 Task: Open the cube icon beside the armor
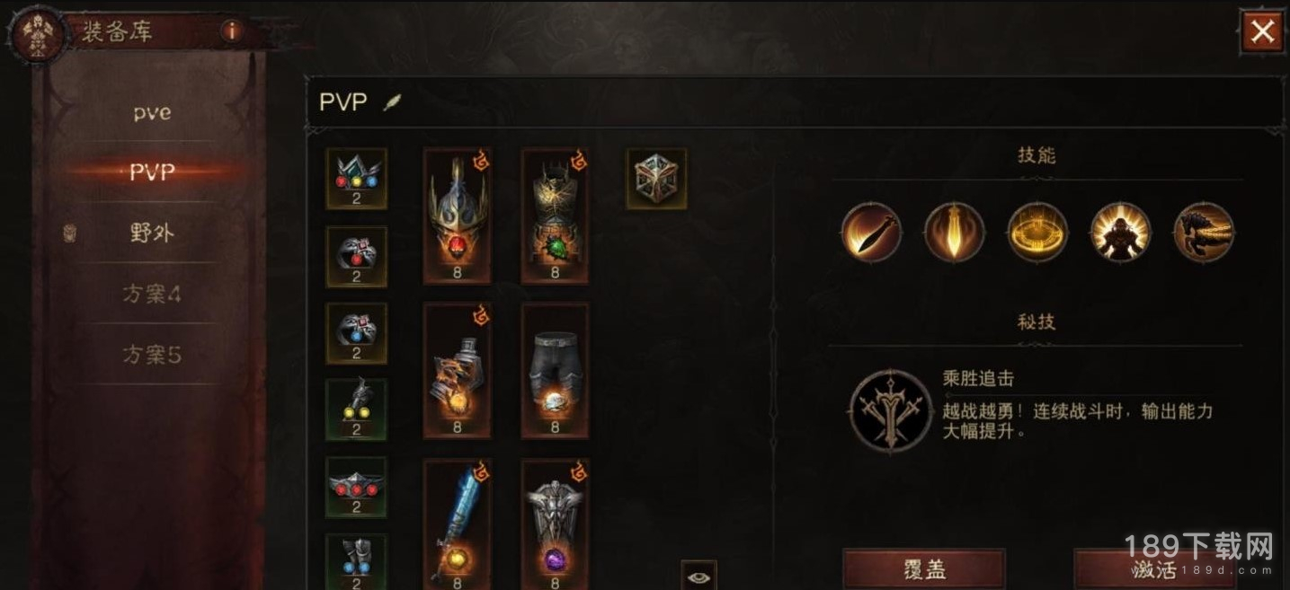[x=656, y=179]
